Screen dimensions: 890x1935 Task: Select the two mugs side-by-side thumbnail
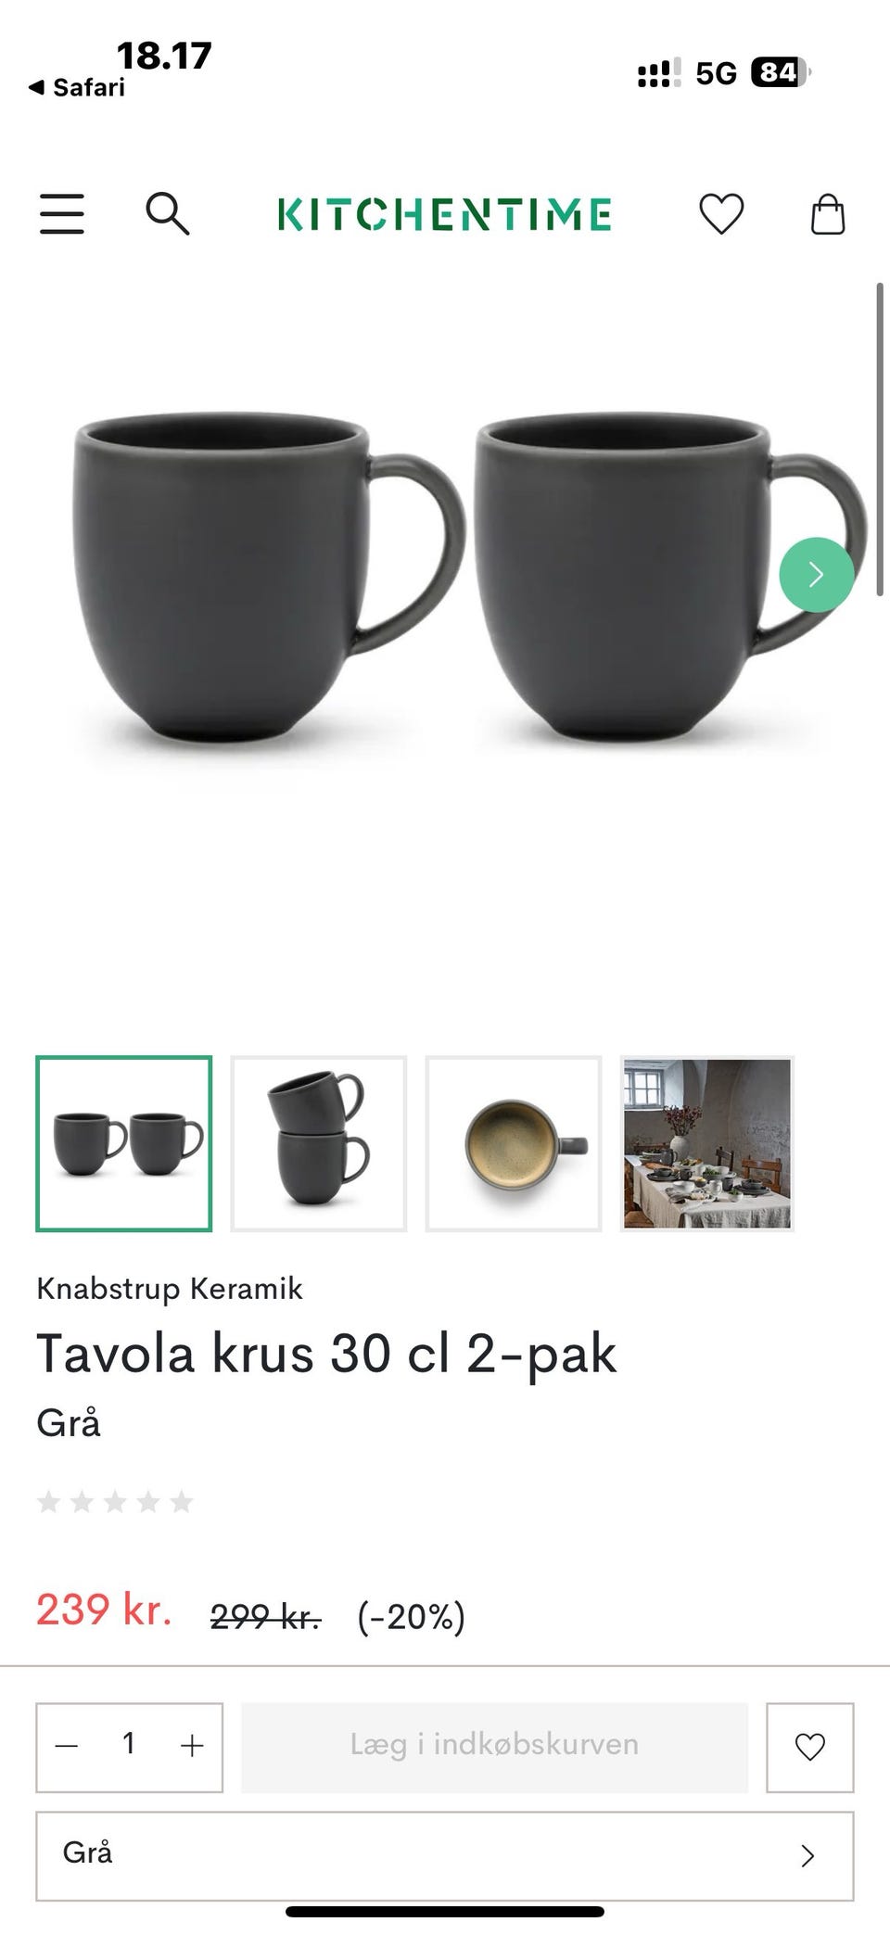click(124, 1143)
